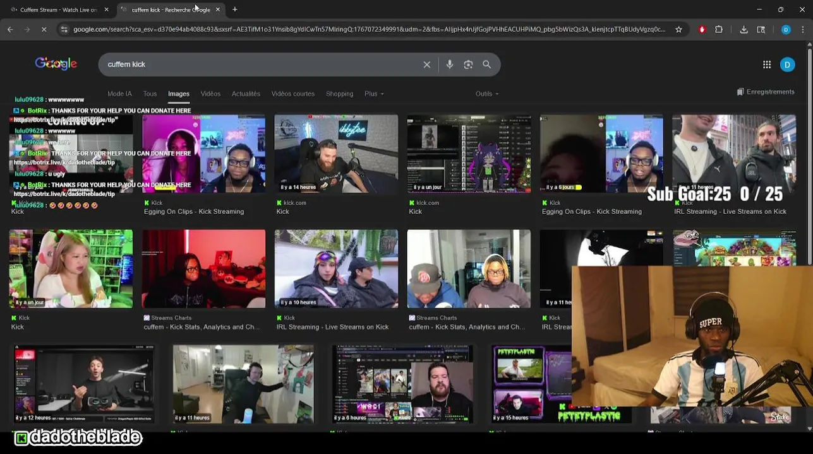Click the Google logo
813x454 pixels.
pos(56,64)
